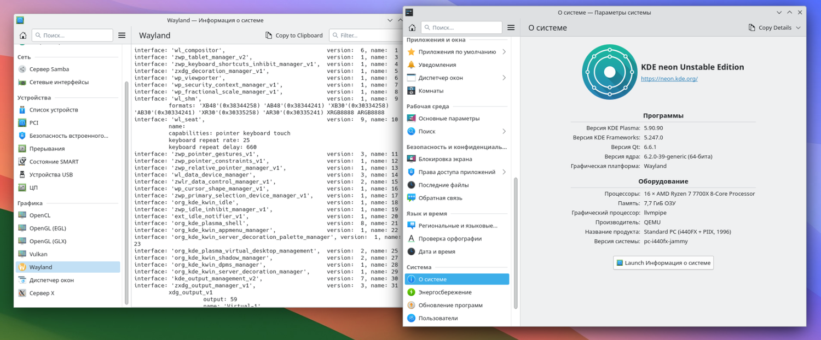The width and height of the screenshot is (821, 340).
Task: Open Энергосбережение settings
Action: pos(457,292)
